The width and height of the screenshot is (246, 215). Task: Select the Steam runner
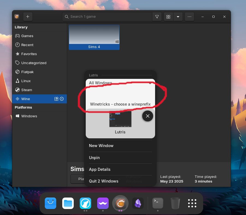pos(40,90)
